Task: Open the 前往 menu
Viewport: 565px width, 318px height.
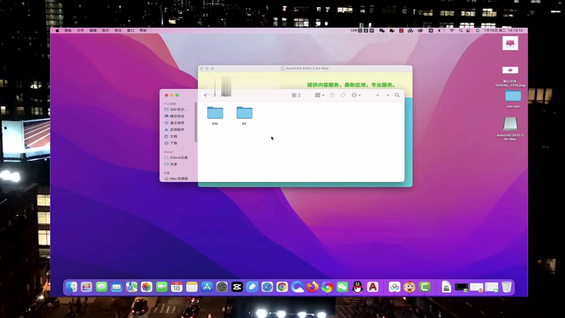Action: click(x=118, y=31)
